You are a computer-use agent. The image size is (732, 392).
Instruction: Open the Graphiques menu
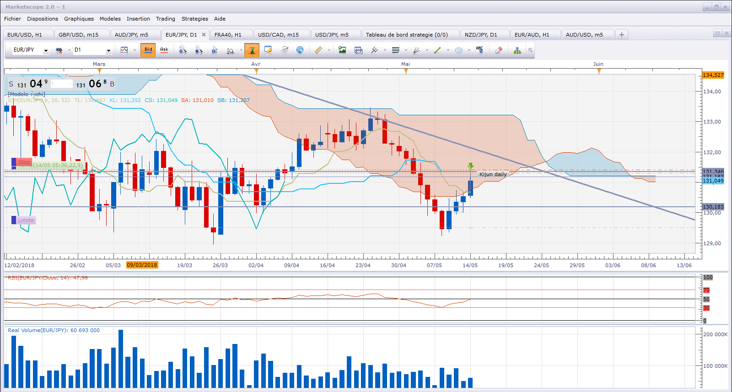(79, 19)
